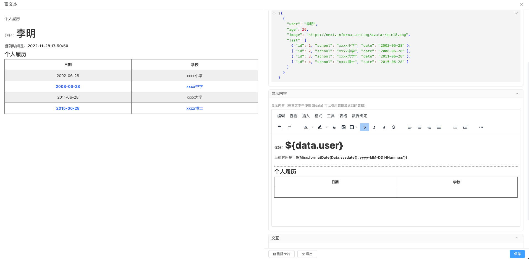The height and width of the screenshot is (259, 529).
Task: Click the 删除卡片 button
Action: 281,254
